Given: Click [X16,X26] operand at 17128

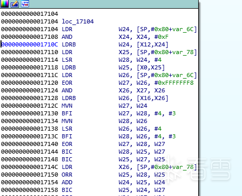Looking at the screenshot, I should (x=152, y=98).
